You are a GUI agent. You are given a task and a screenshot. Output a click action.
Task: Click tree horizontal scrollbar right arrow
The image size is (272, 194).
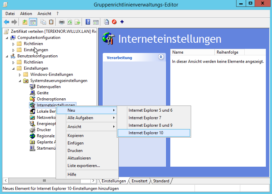[x=93, y=181]
